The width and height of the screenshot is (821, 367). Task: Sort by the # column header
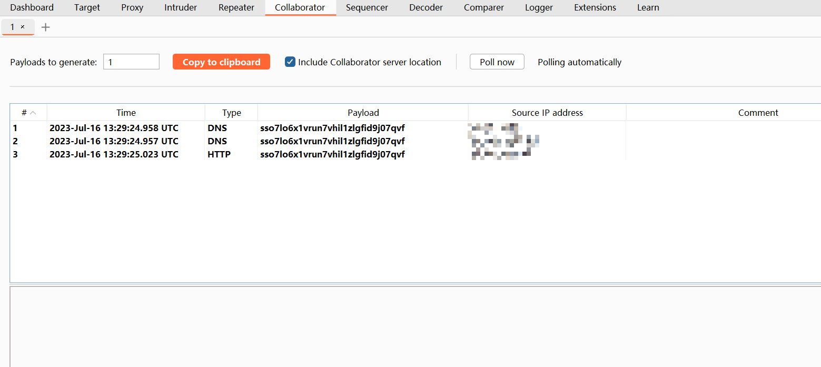pyautogui.click(x=28, y=112)
